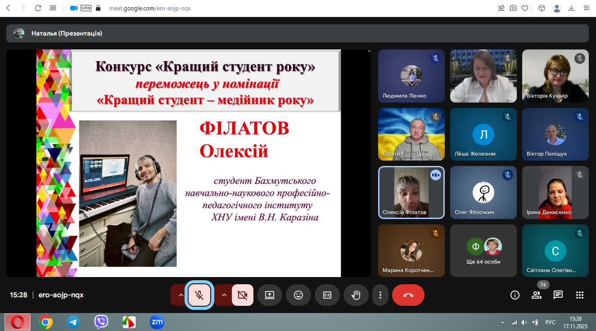
Task: Click the browser address bar URL
Action: click(150, 8)
